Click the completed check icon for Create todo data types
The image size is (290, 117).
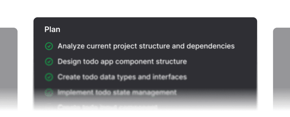point(49,77)
